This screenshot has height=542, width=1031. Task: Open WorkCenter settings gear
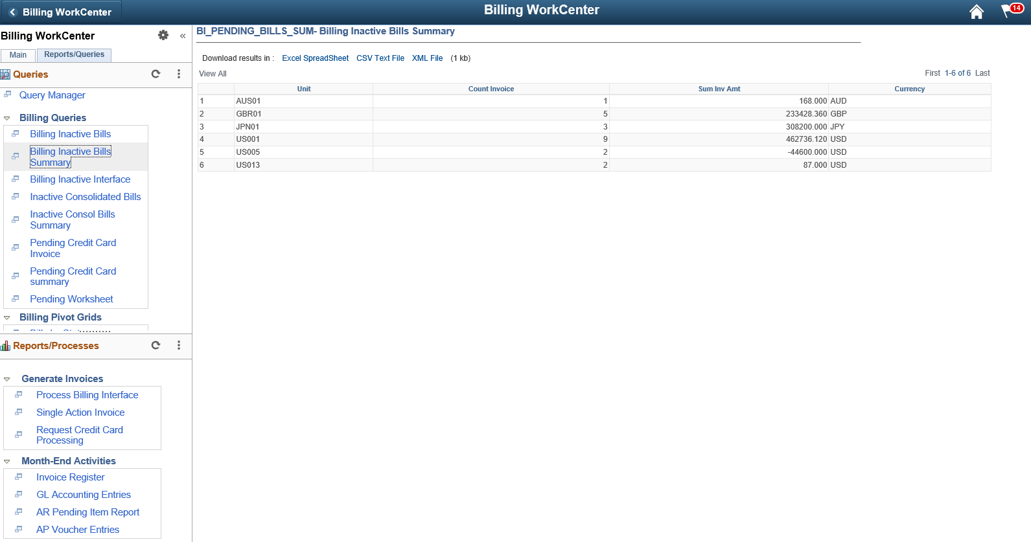pyautogui.click(x=163, y=36)
